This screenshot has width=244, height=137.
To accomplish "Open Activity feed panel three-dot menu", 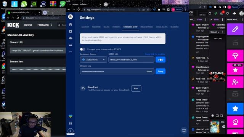I will pyautogui.click(x=206, y=19).
